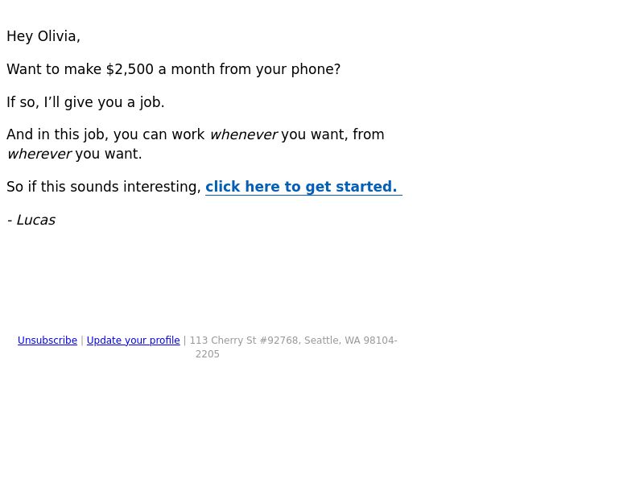This screenshot has height=483, width=644.
Task: Click the Hey Olivia greeting text
Action: point(43,36)
